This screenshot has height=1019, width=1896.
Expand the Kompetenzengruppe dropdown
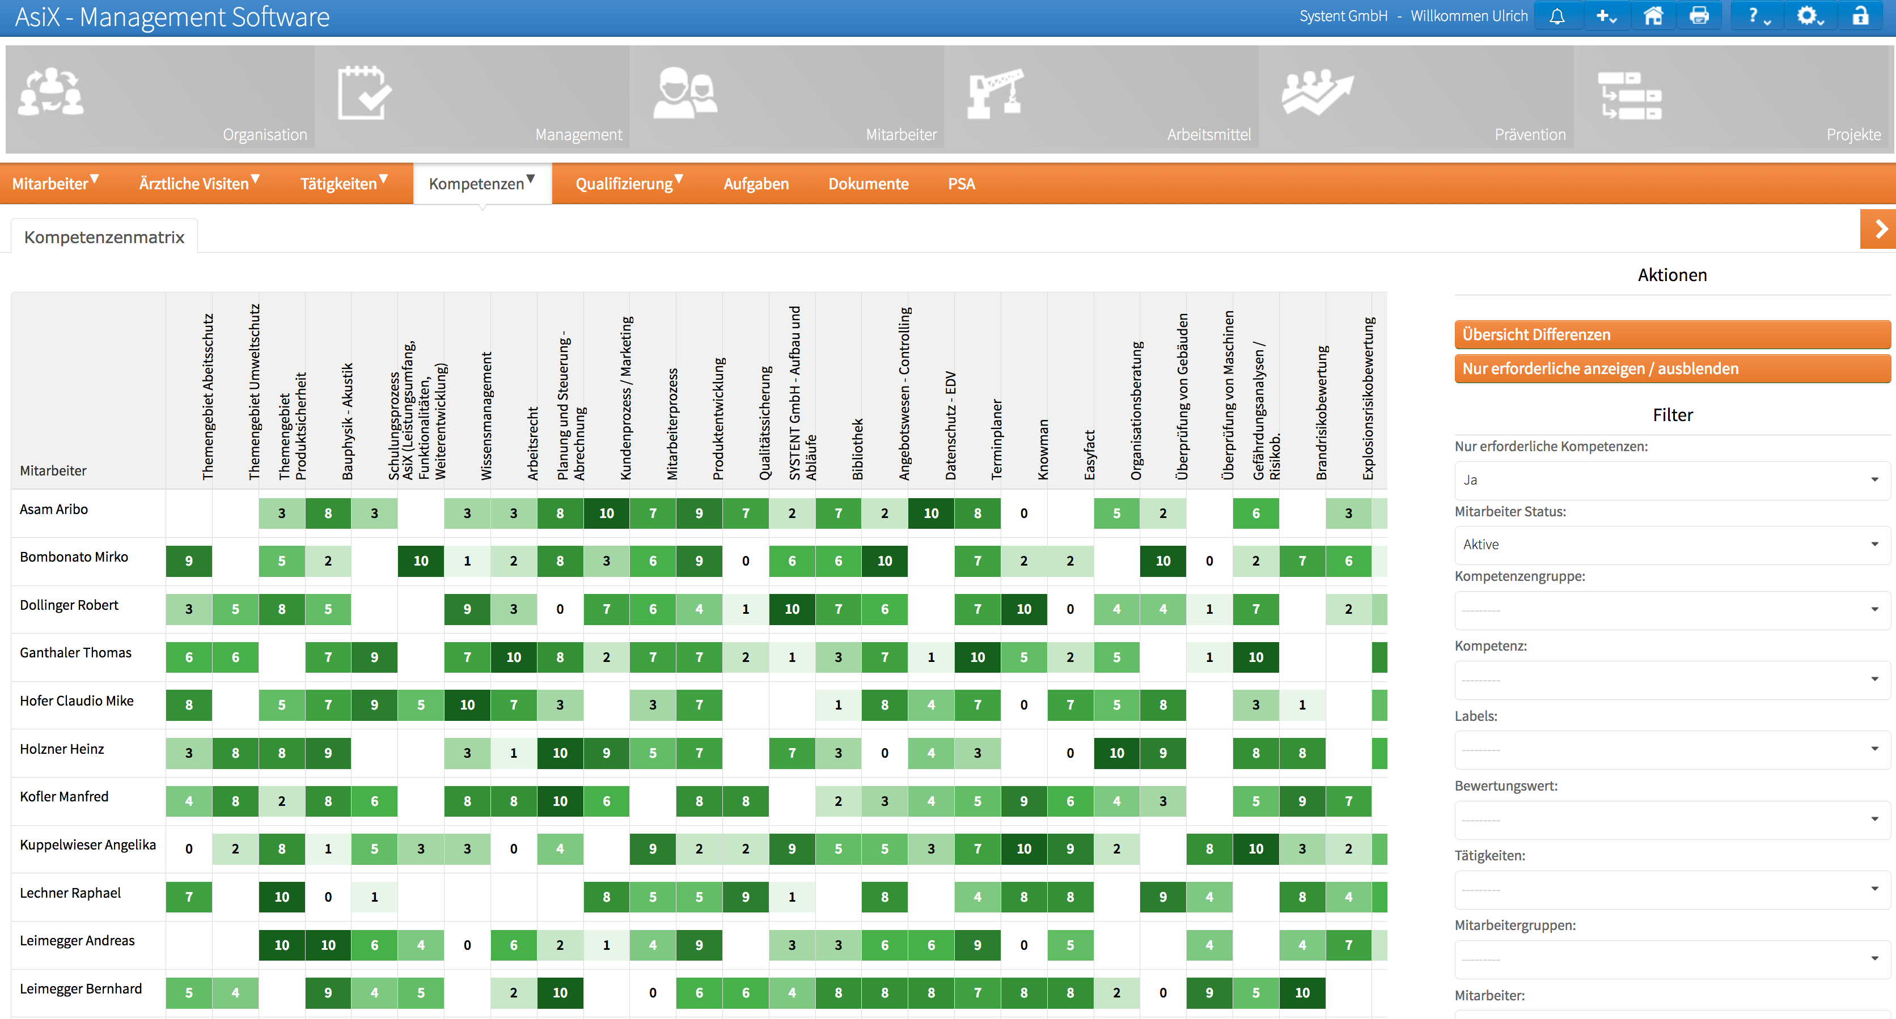(x=1671, y=610)
